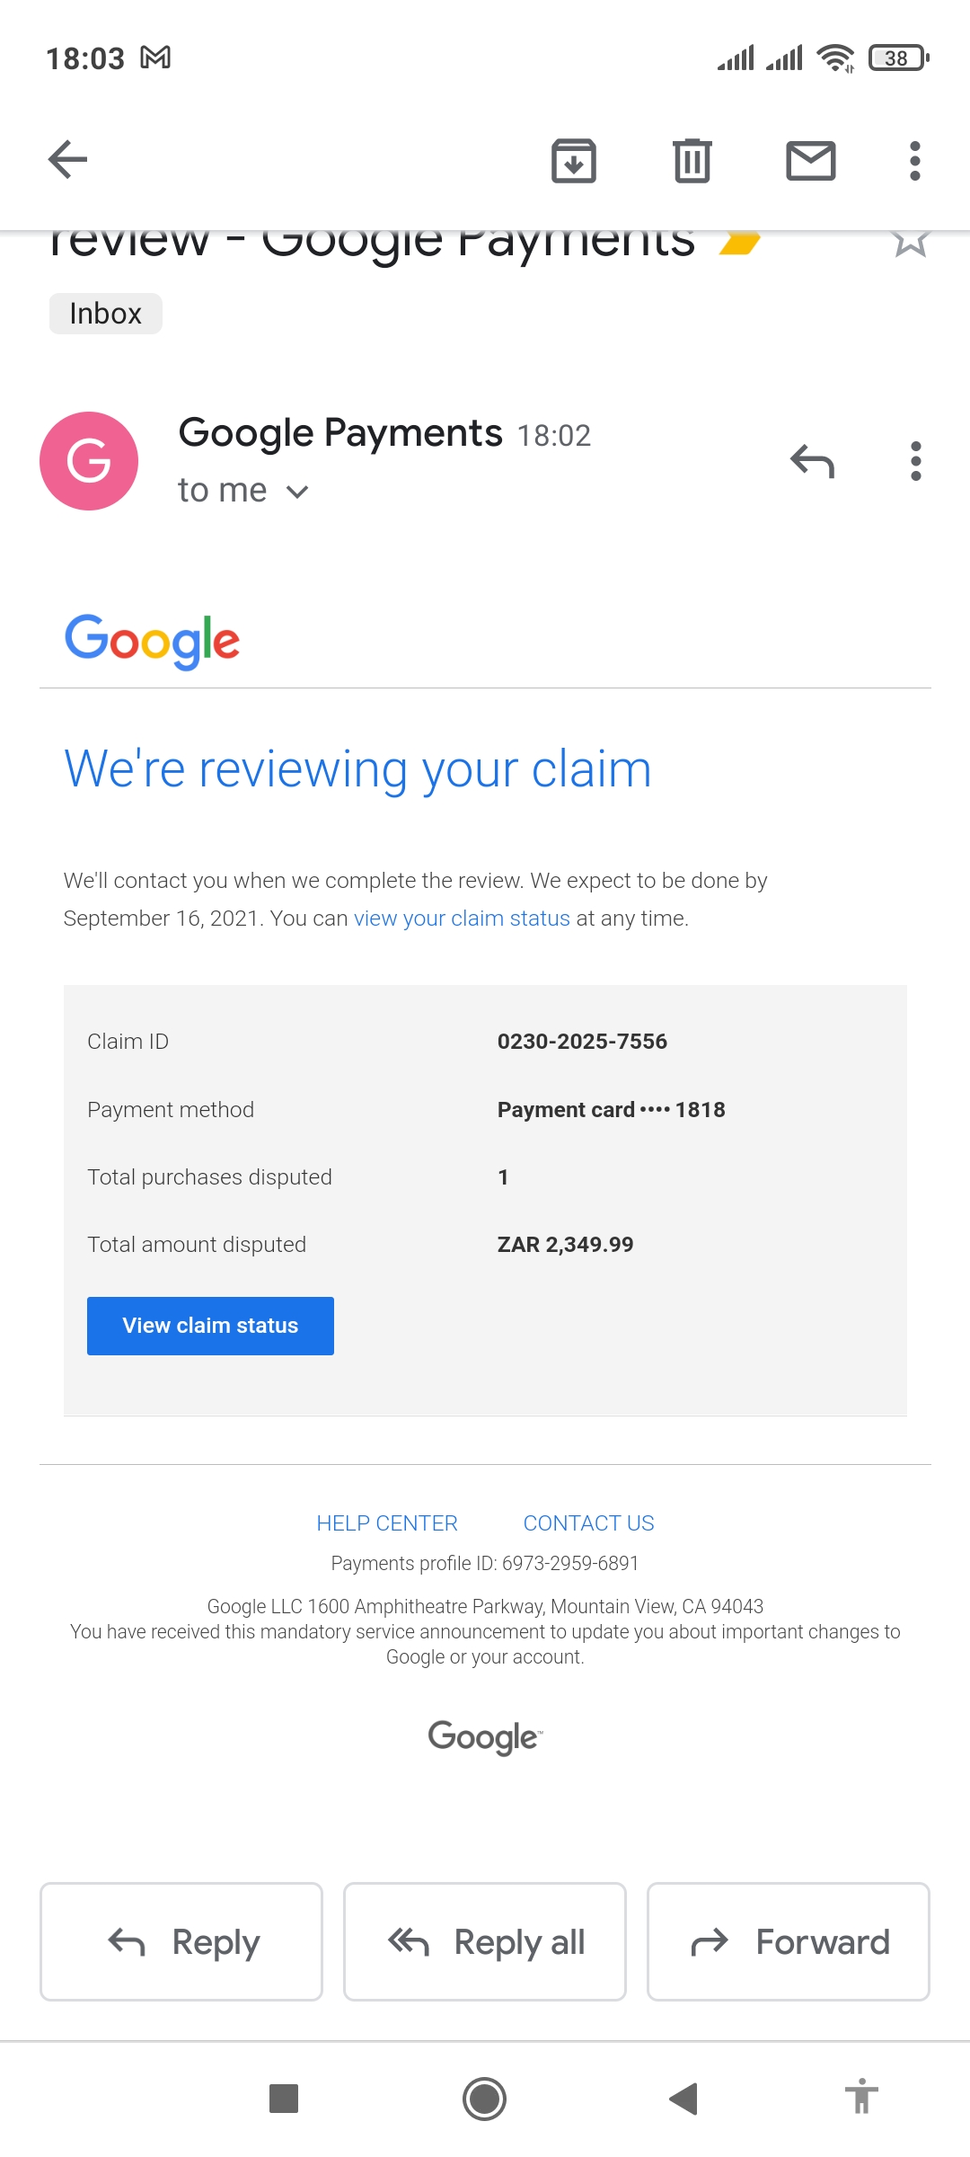Visit the Help Center

pyautogui.click(x=386, y=1522)
